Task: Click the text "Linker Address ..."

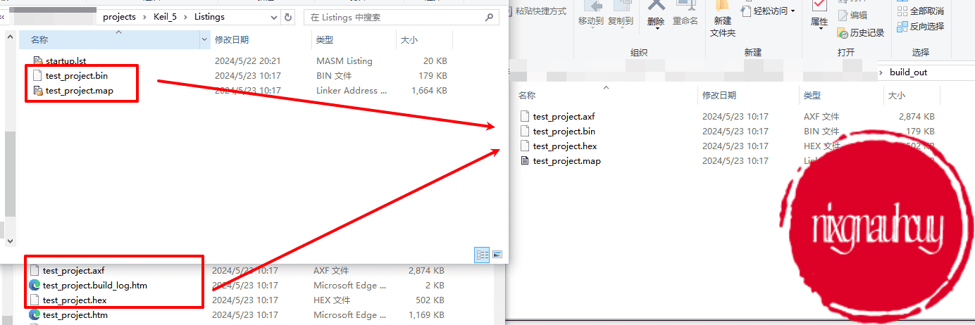Action: click(x=352, y=91)
